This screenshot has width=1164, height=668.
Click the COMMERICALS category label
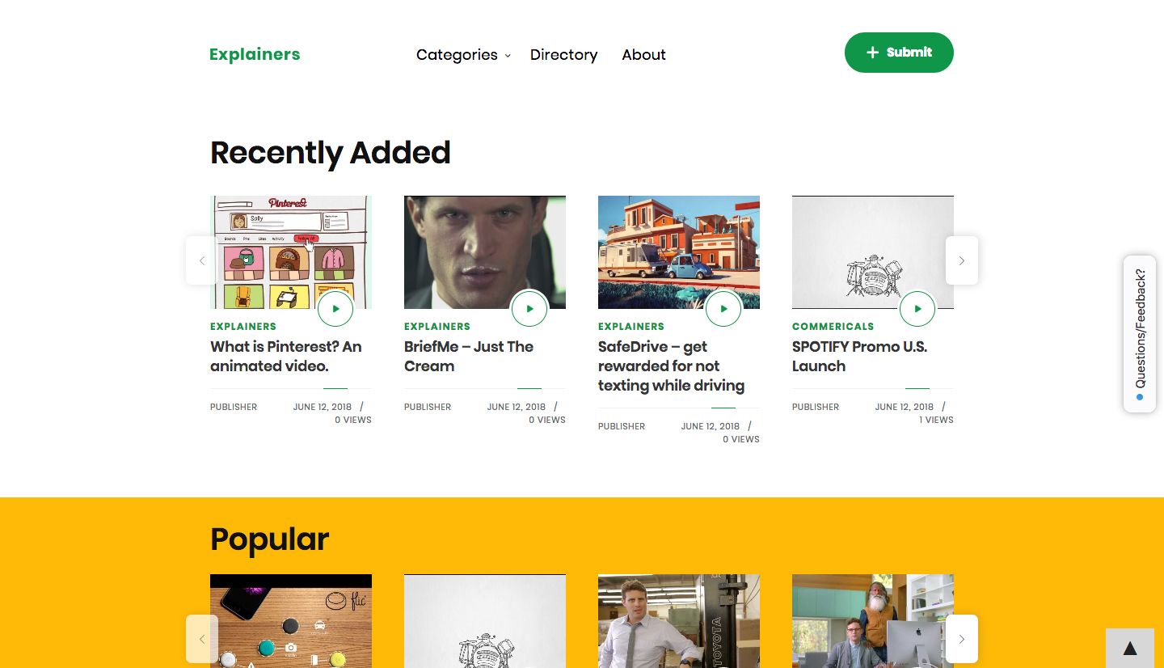click(833, 327)
